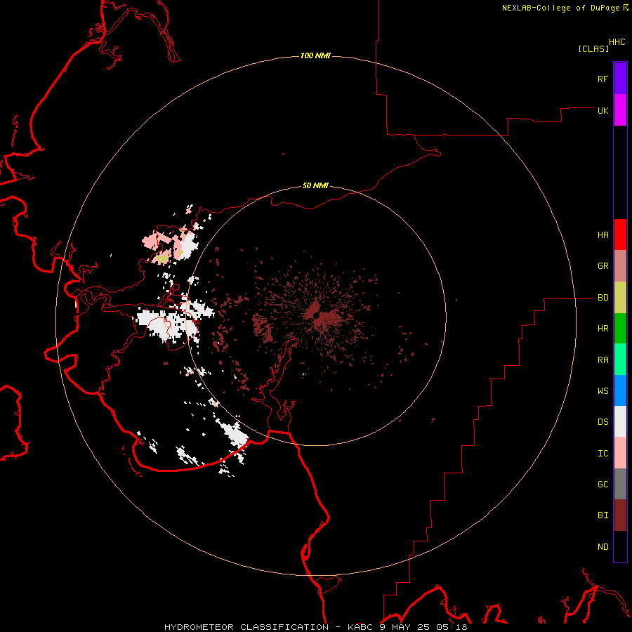Click the DS white legend swatch
The image size is (632, 632).
[x=620, y=421]
